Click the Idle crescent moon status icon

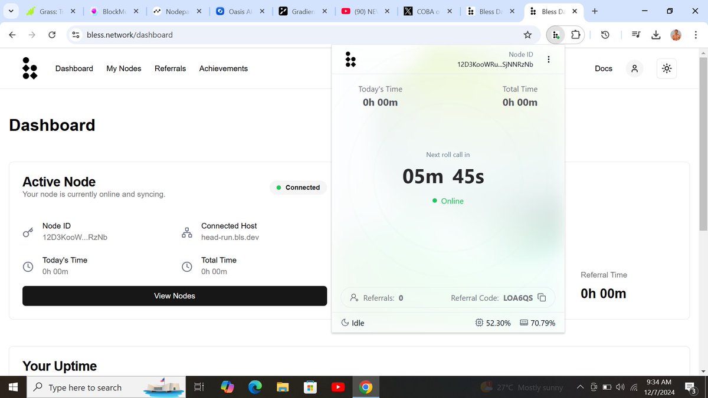[x=345, y=323]
